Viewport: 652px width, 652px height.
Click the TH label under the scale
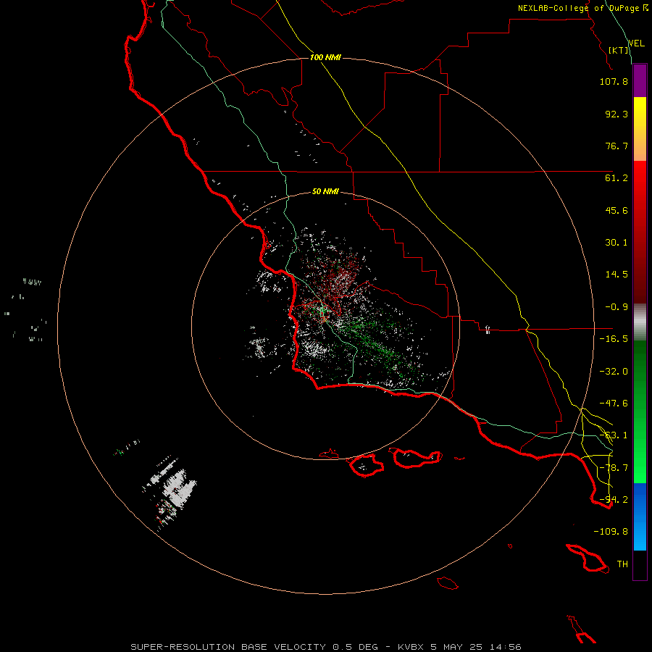point(622,564)
